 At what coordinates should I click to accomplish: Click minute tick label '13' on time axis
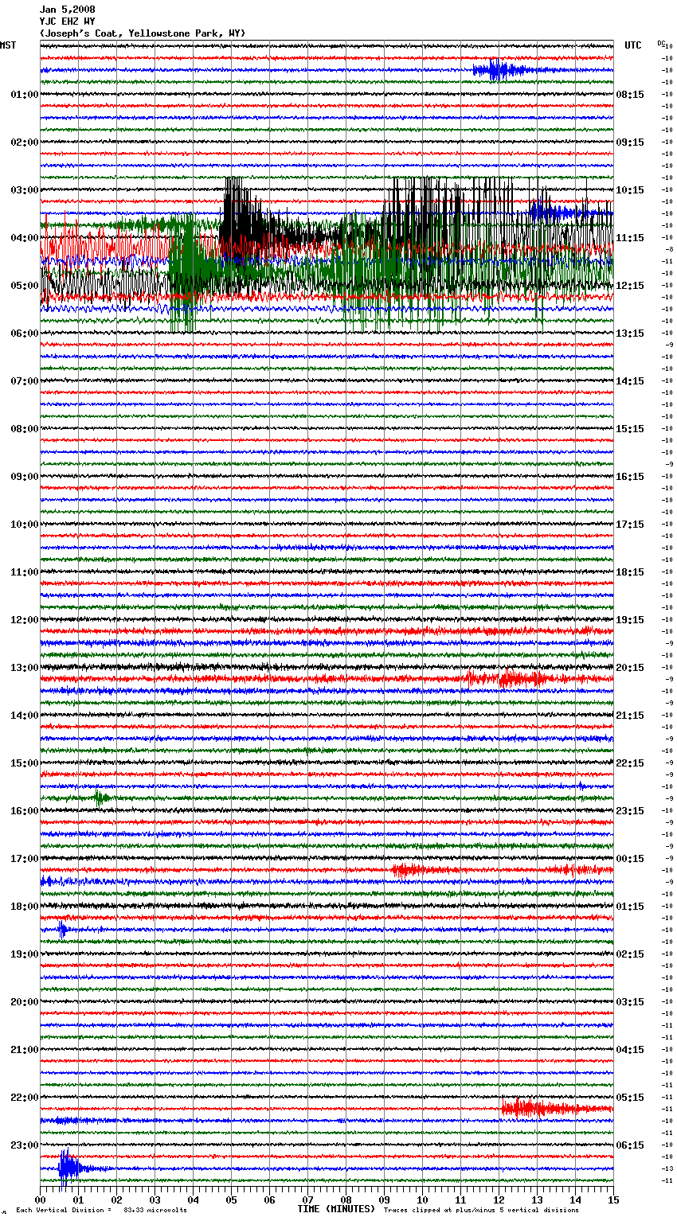pos(537,1200)
